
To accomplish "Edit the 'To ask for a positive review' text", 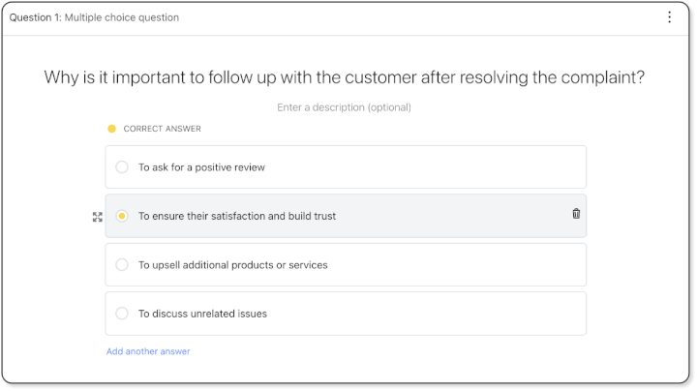I will (x=201, y=167).
